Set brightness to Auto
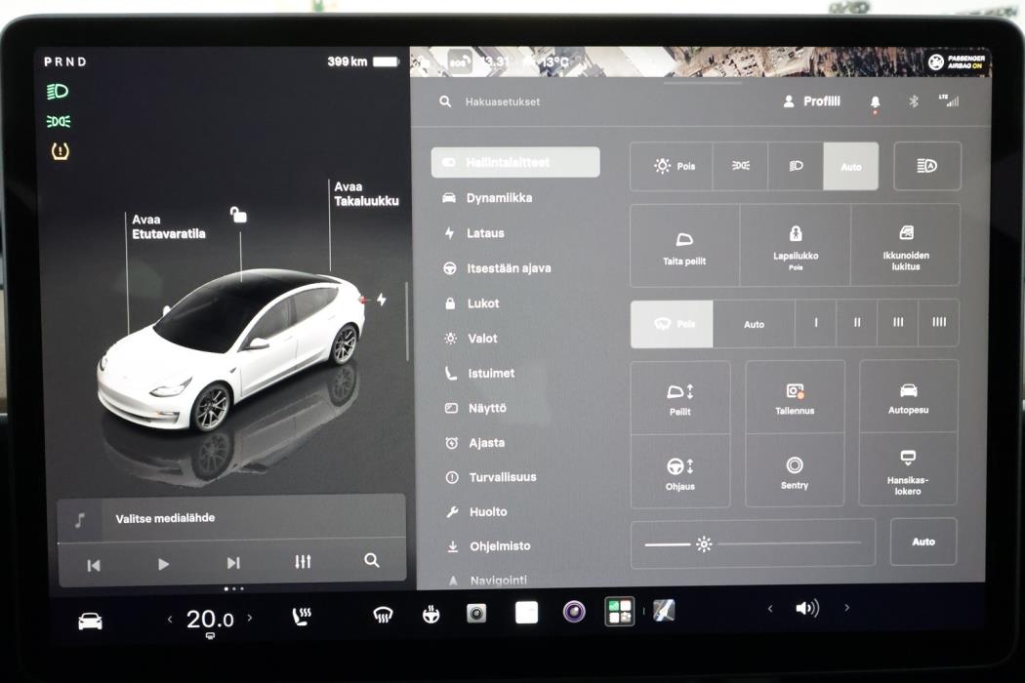1025x683 pixels. point(923,542)
